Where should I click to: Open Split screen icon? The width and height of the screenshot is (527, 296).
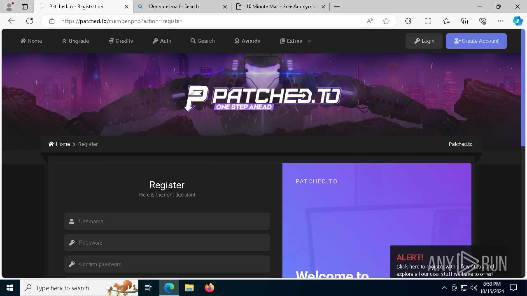(x=428, y=21)
